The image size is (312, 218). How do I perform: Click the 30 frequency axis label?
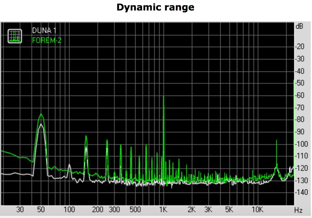point(20,210)
